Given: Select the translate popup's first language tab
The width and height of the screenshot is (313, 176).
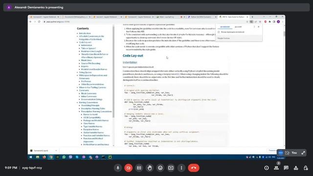Looking at the screenshot, I should click(225, 27).
